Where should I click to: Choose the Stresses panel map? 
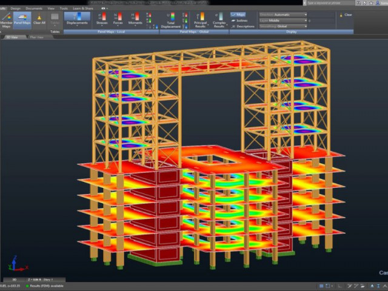point(102,19)
